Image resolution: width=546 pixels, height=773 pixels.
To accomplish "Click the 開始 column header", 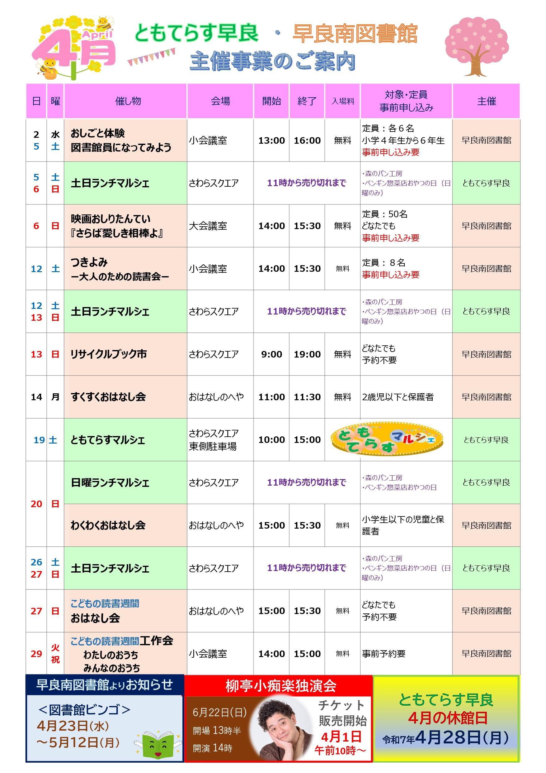I will tap(272, 101).
